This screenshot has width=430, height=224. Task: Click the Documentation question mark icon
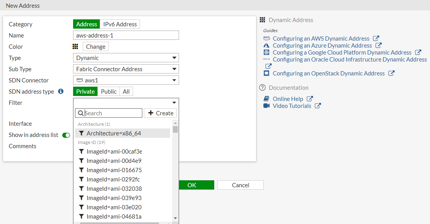(x=263, y=88)
